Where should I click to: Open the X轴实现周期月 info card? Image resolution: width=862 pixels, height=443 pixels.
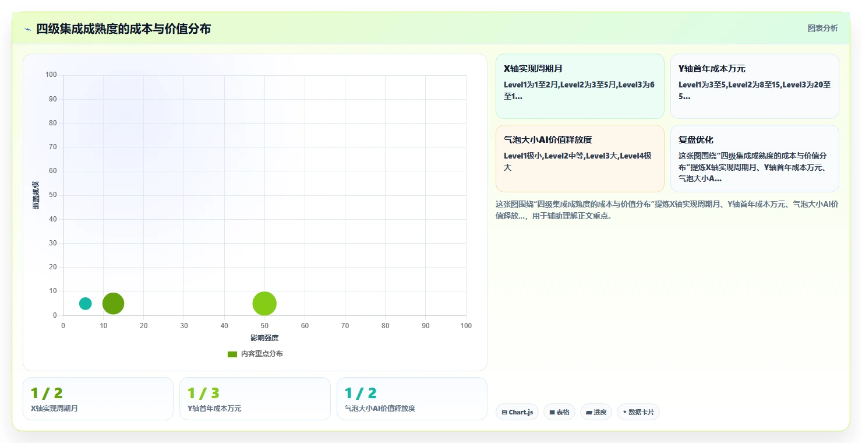pyautogui.click(x=580, y=86)
